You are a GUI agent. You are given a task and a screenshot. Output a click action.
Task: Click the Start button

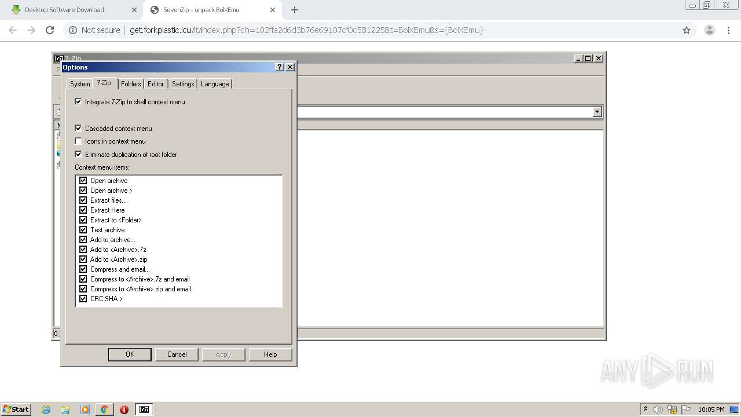pos(16,409)
